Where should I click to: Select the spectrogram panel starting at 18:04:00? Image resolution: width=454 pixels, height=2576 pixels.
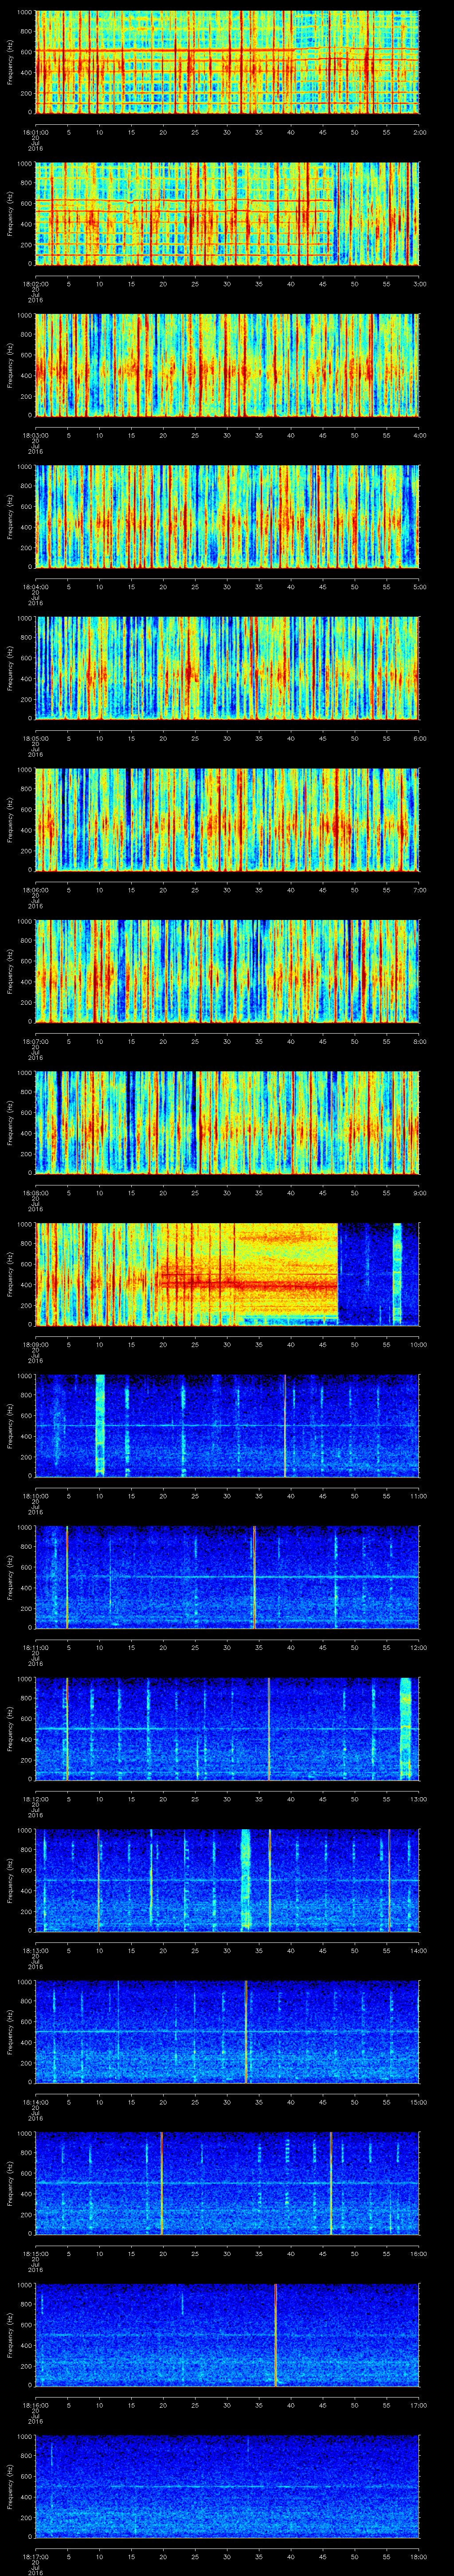click(227, 517)
